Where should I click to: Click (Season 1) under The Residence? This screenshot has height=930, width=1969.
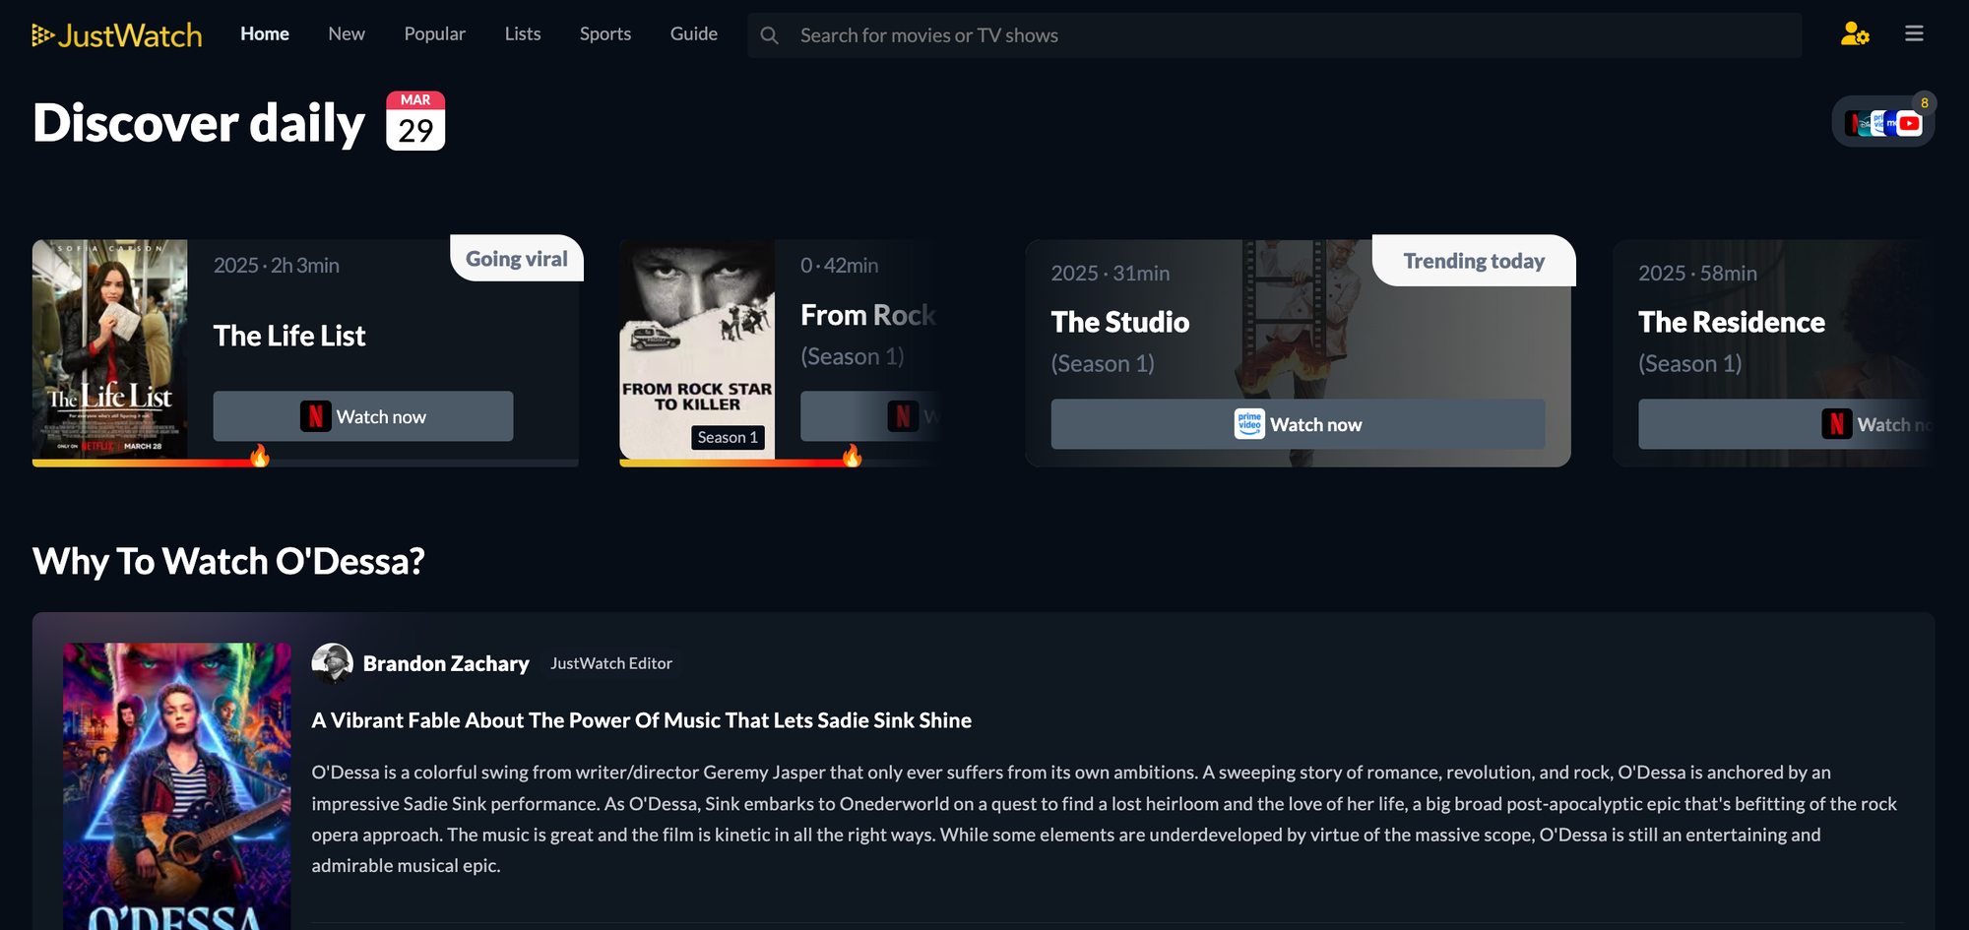click(x=1689, y=363)
